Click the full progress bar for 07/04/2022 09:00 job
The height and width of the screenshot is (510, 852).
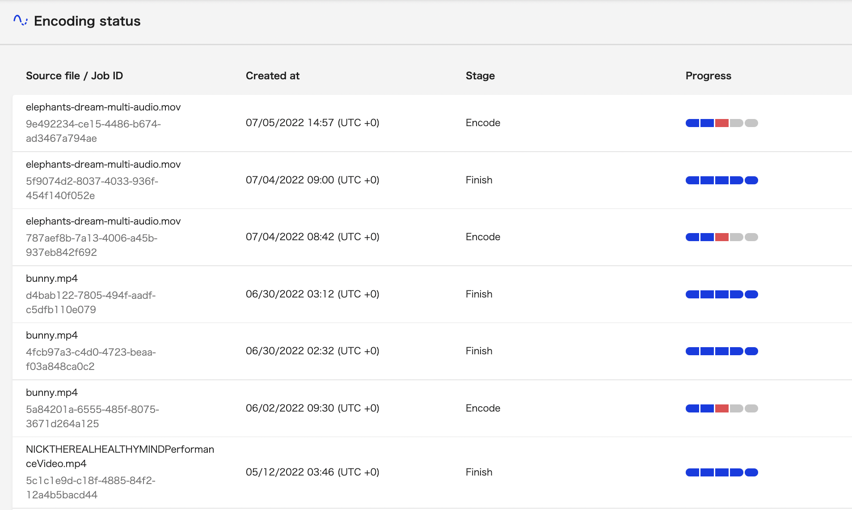tap(721, 180)
